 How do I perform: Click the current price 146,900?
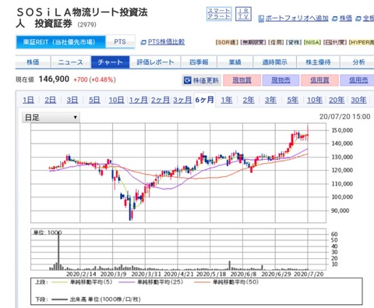(x=54, y=79)
